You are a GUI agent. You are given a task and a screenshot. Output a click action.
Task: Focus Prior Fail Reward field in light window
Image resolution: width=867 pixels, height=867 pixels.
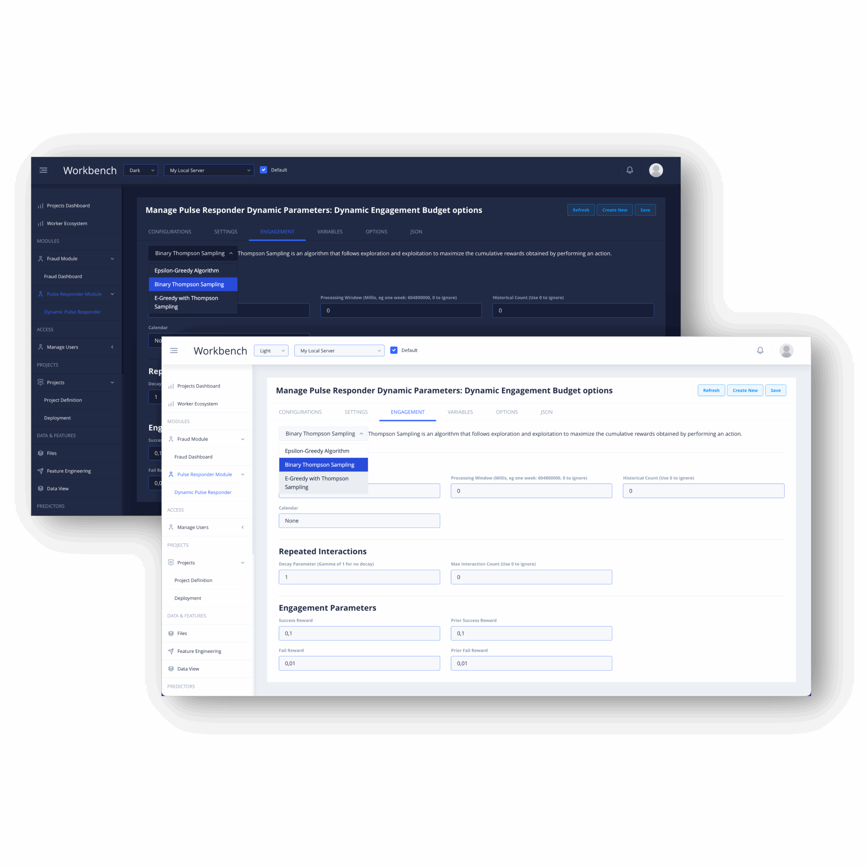pyautogui.click(x=531, y=663)
